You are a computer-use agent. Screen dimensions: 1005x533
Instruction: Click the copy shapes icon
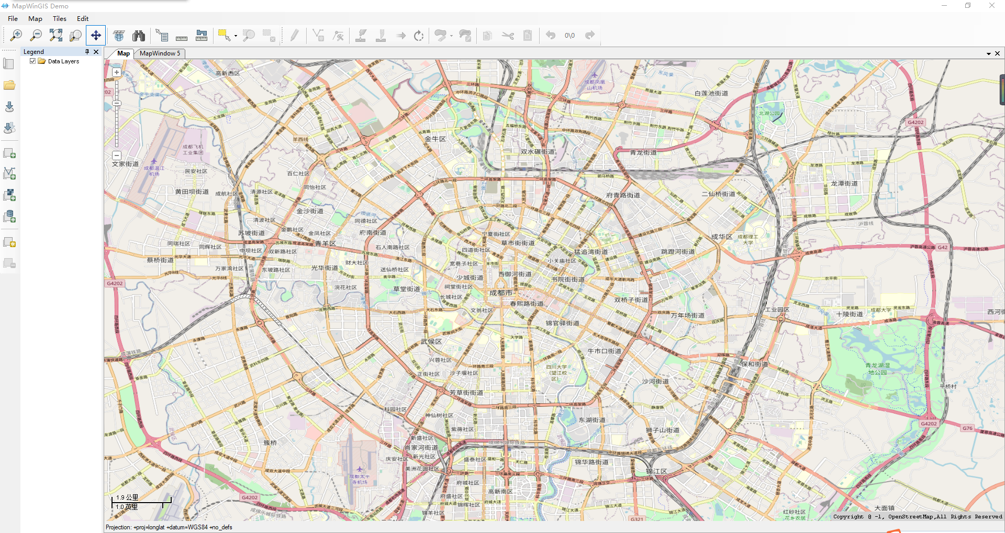click(487, 36)
